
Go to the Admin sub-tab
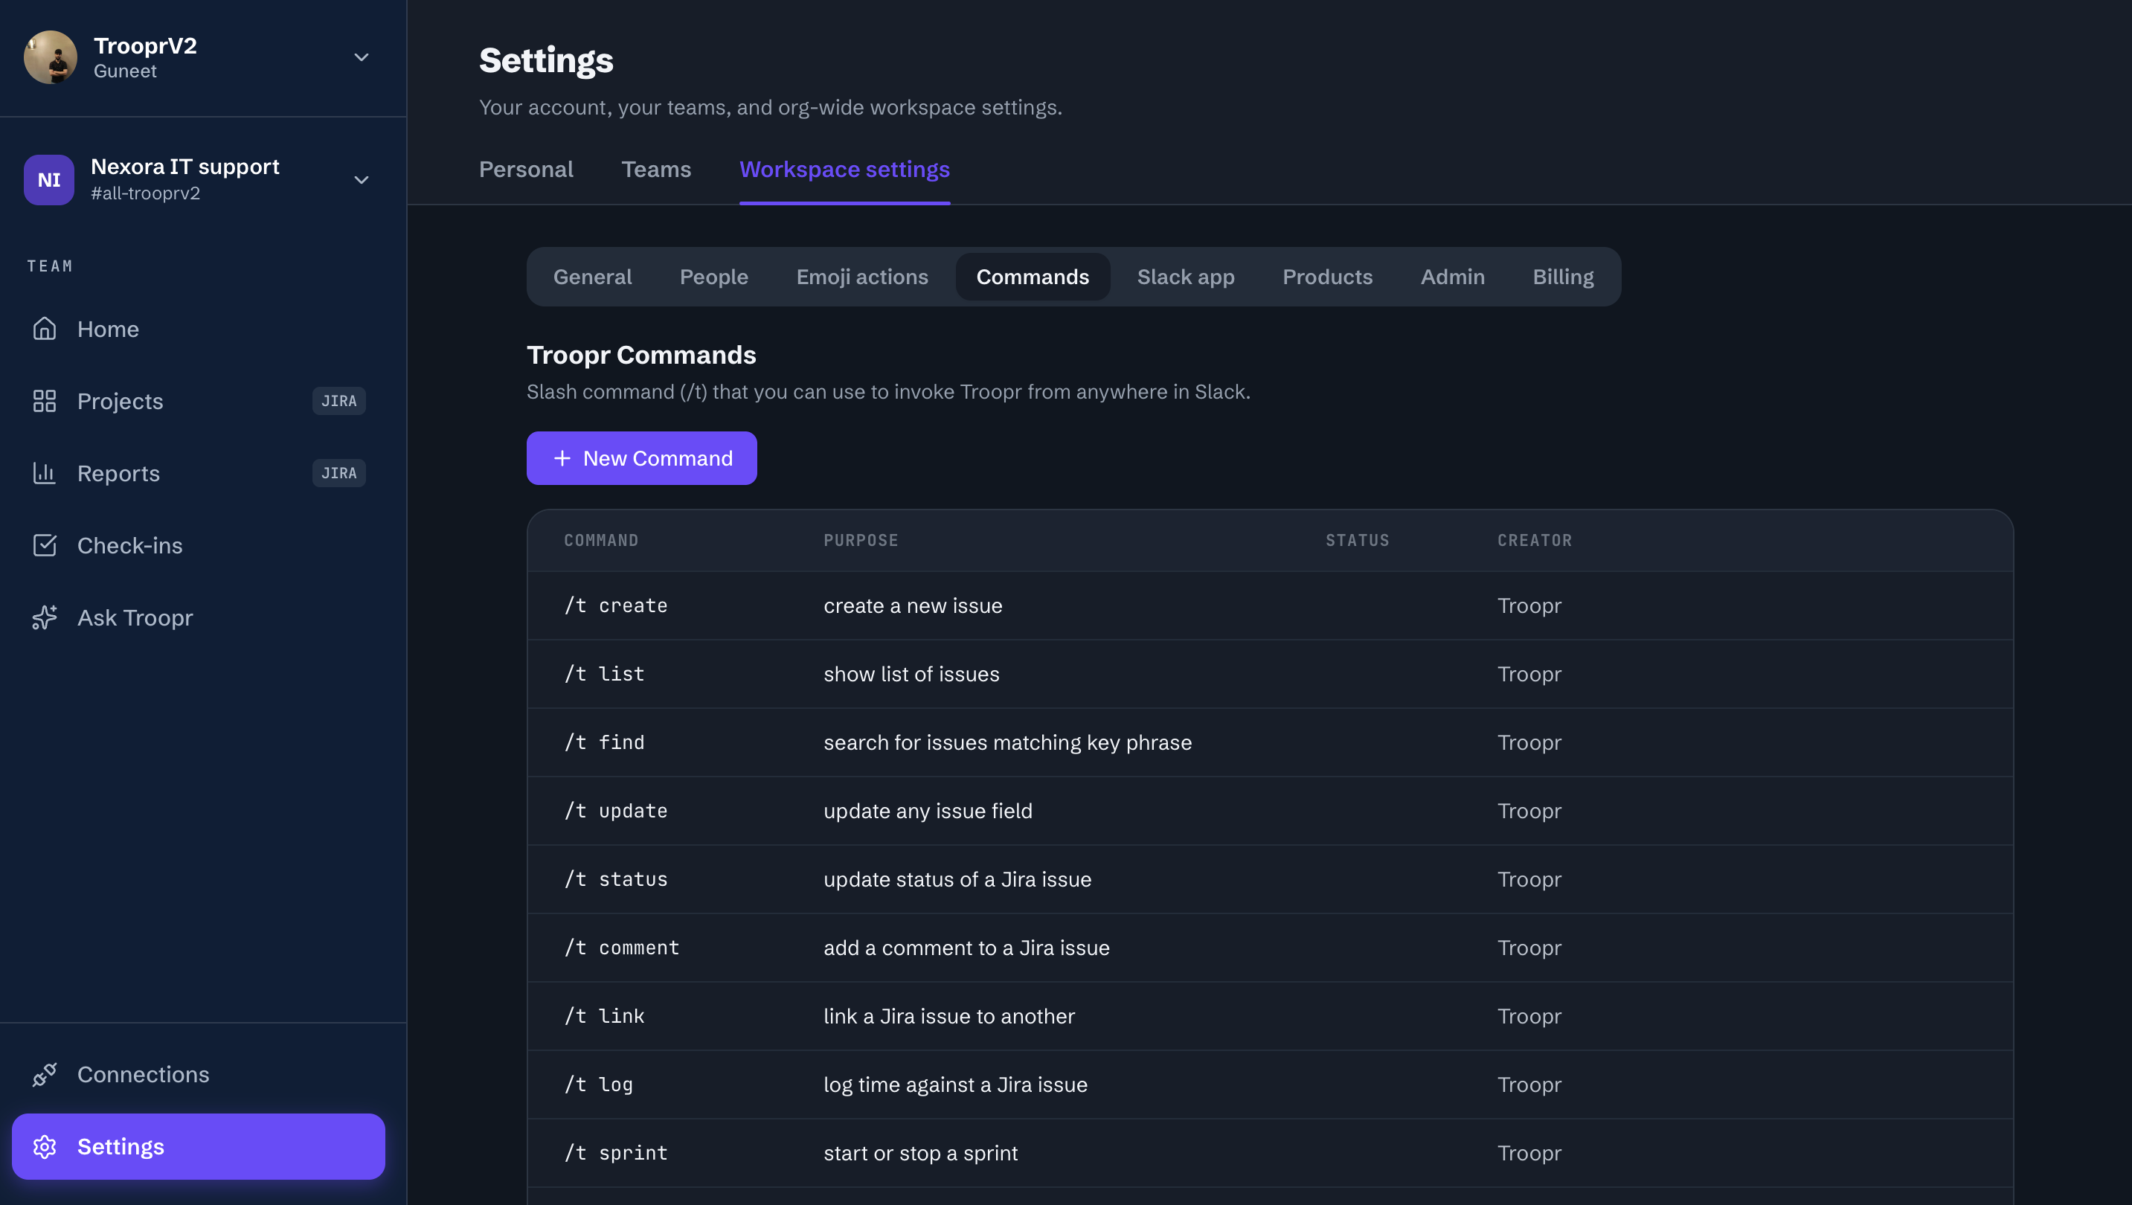pos(1451,277)
